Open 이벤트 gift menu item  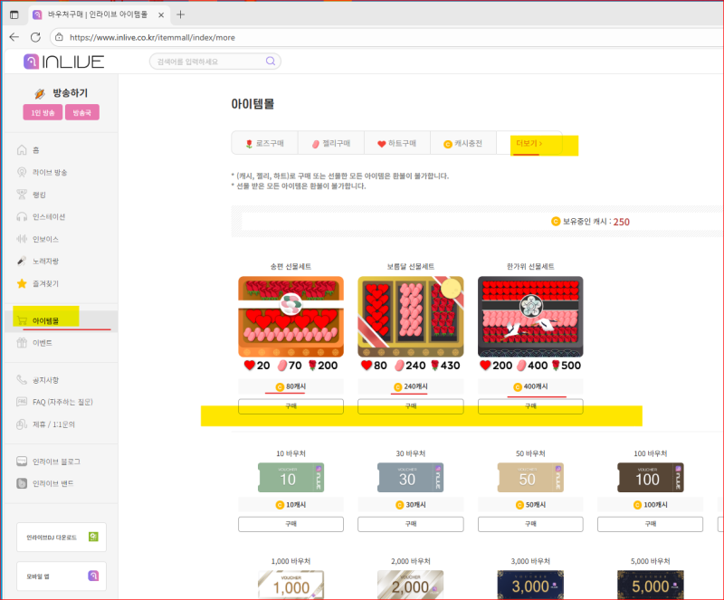pos(42,343)
